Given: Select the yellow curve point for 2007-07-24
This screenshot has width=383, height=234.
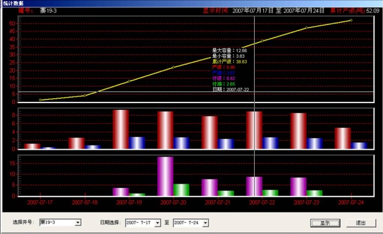Looking at the screenshot, I should (351, 20).
